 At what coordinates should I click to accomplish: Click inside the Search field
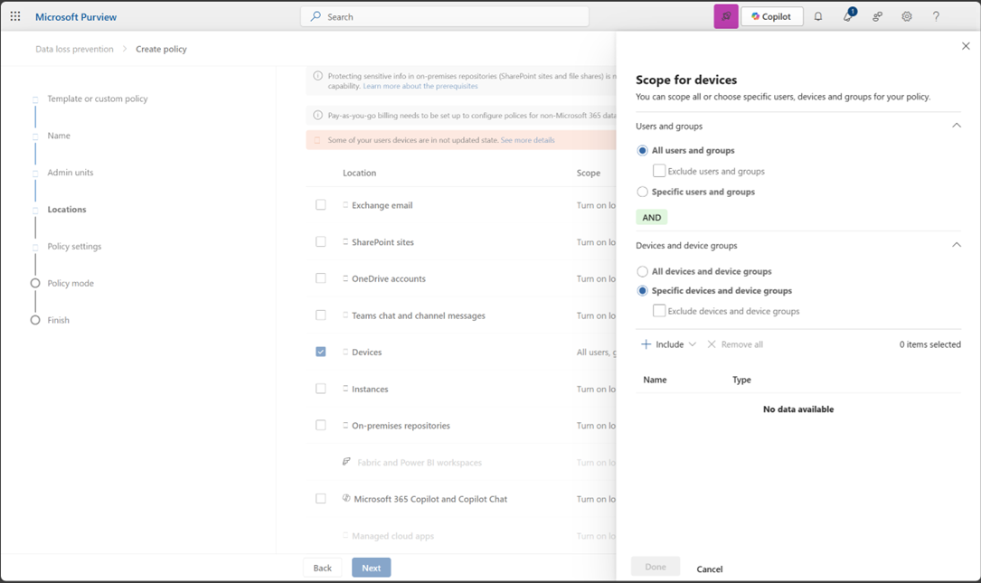click(443, 15)
